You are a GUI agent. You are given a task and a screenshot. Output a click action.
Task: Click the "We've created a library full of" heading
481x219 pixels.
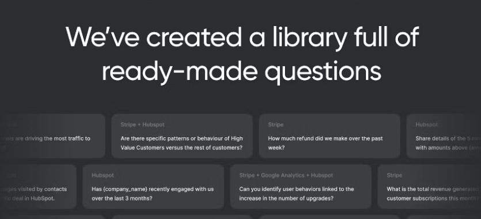pyautogui.click(x=242, y=37)
